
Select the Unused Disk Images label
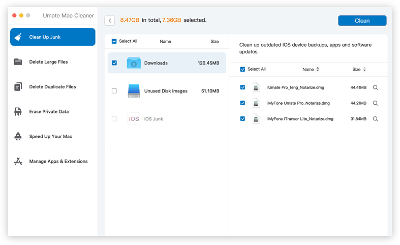166,91
